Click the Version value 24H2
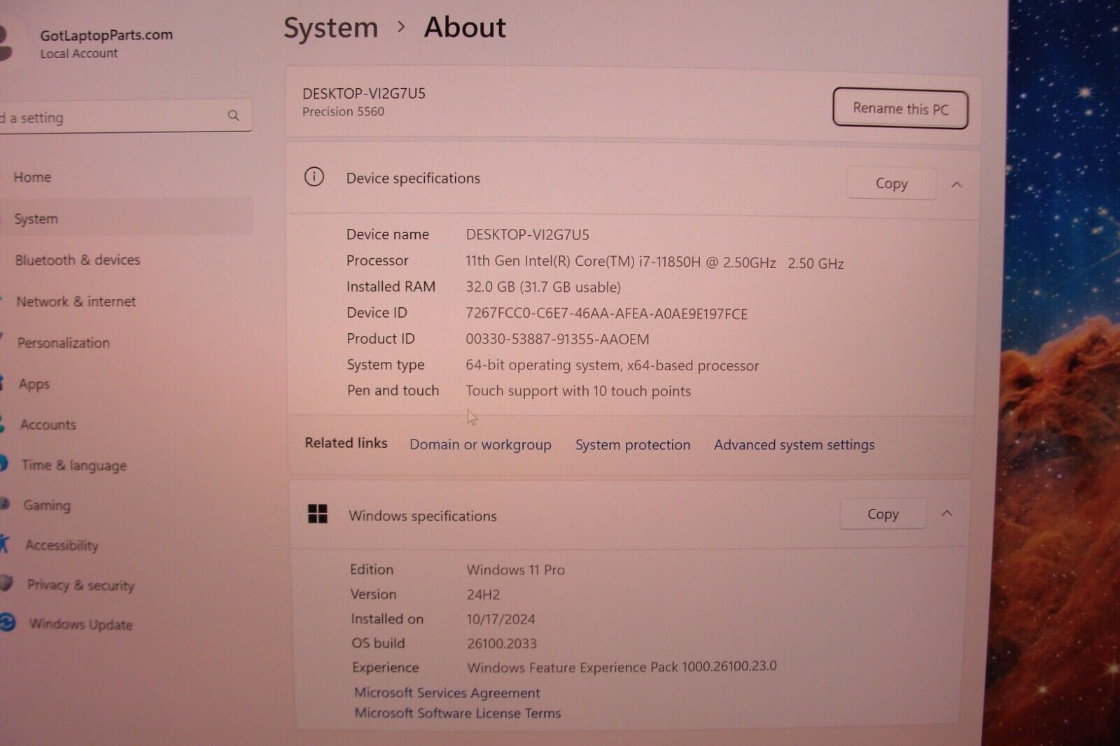1120x746 pixels. coord(483,595)
